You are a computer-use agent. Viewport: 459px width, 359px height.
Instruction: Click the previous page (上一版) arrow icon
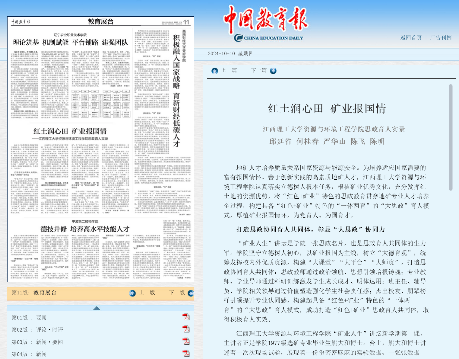click(132, 293)
